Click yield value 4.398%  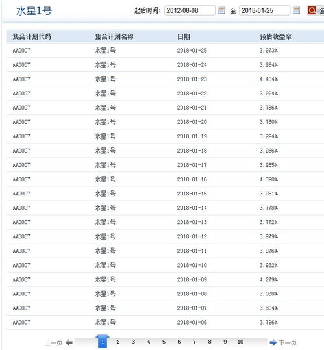point(269,179)
